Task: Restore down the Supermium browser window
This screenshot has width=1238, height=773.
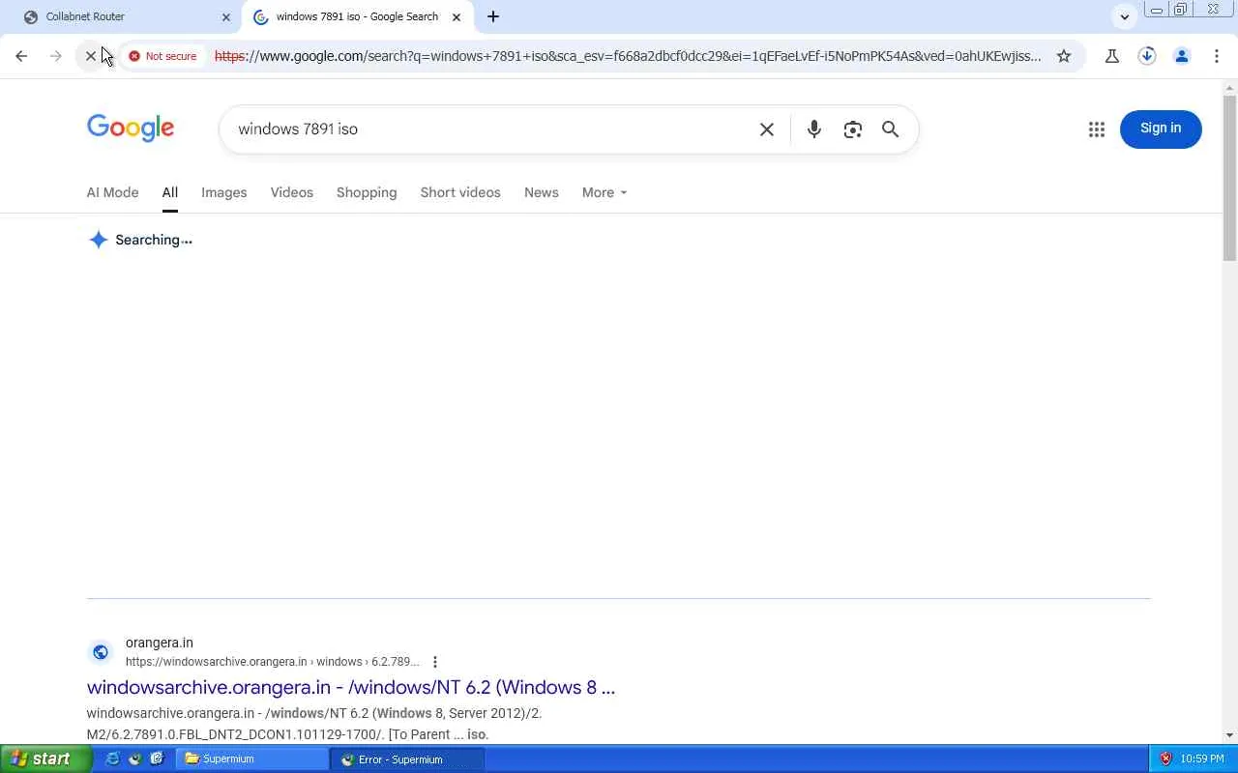Action: click(x=1182, y=10)
